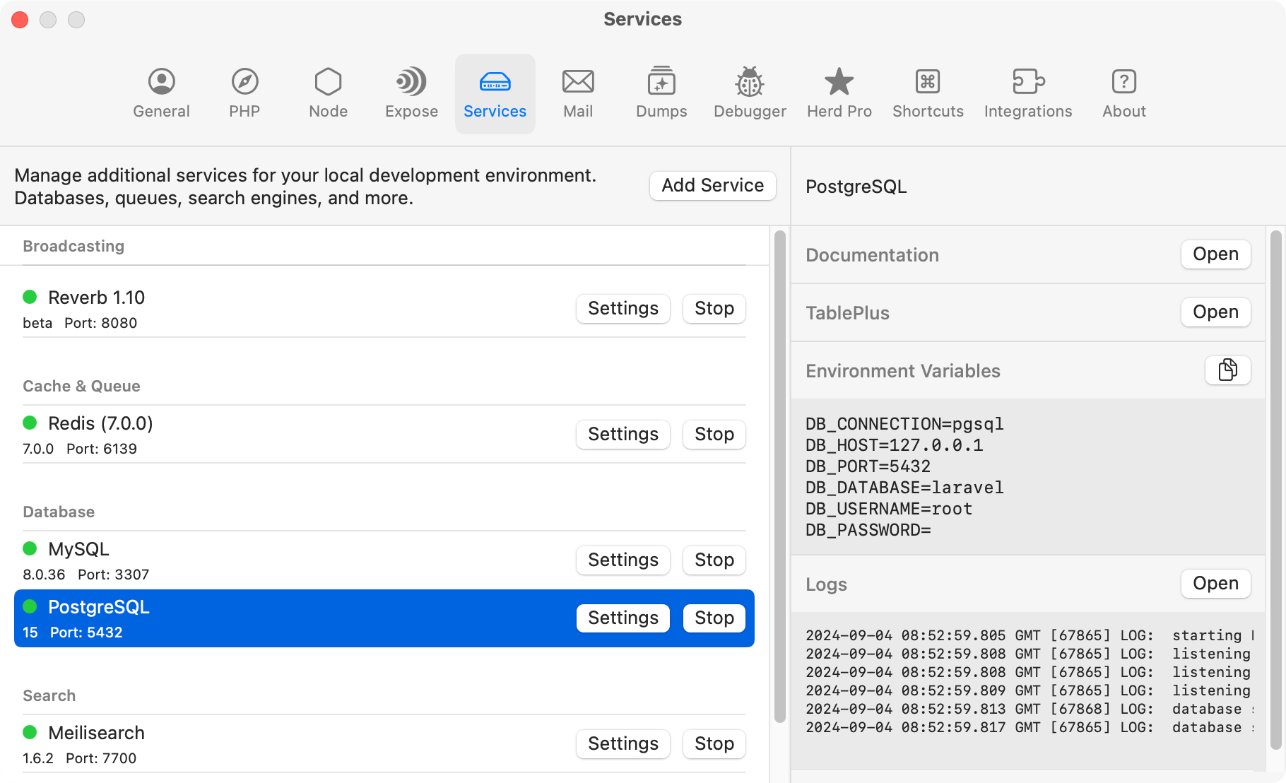Copy environment variables to clipboard
Viewport: 1286px width, 783px height.
1227,370
